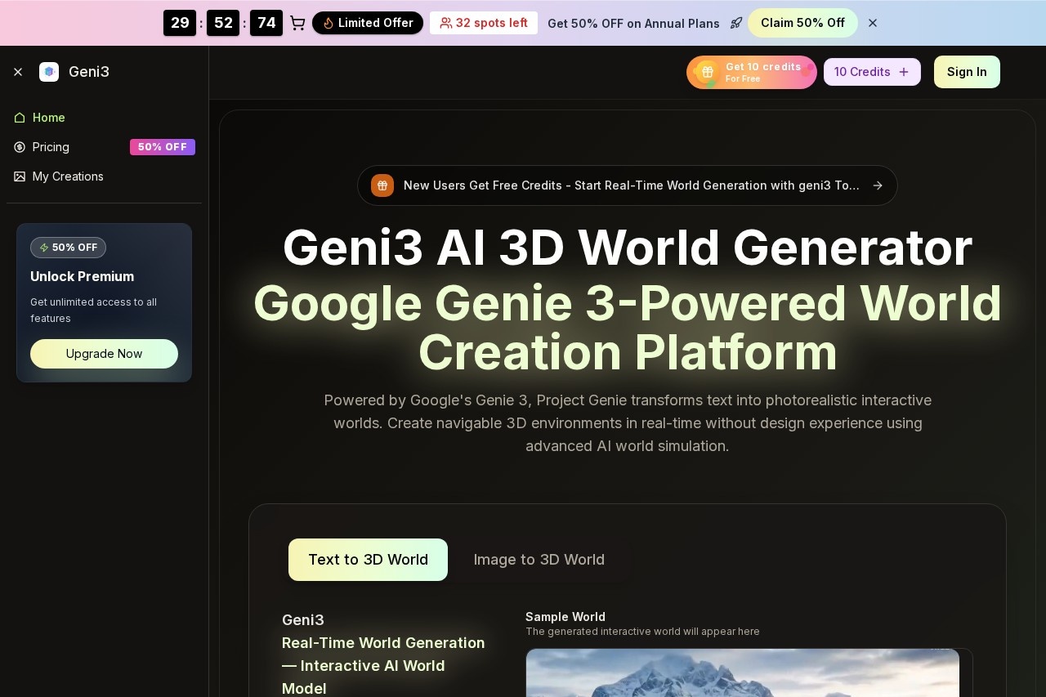Click the gift icon in announcement pill
The width and height of the screenshot is (1046, 697).
[x=382, y=185]
